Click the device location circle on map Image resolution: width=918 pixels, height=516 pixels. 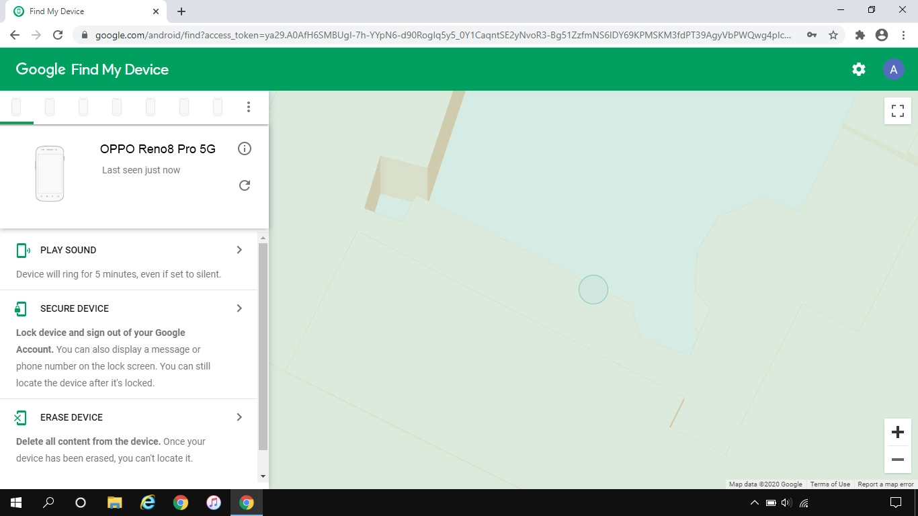593,290
